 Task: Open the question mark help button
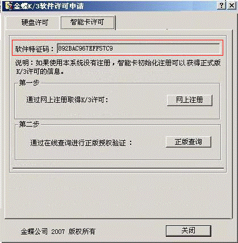click(222, 5)
